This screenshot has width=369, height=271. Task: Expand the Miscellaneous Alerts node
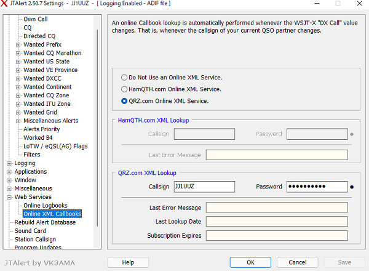coord(18,121)
